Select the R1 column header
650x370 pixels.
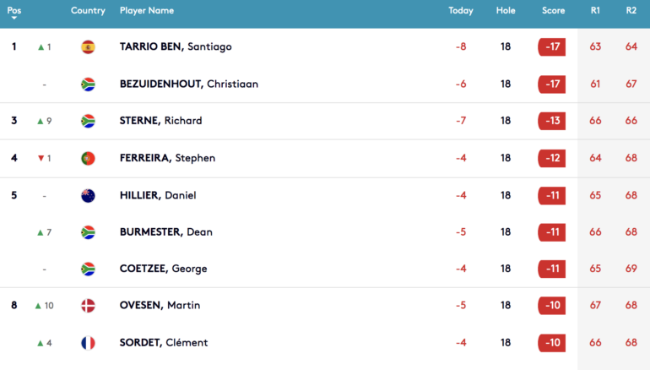[x=595, y=11]
